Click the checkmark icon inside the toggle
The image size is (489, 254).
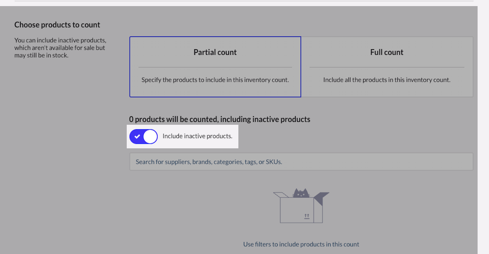point(137,137)
